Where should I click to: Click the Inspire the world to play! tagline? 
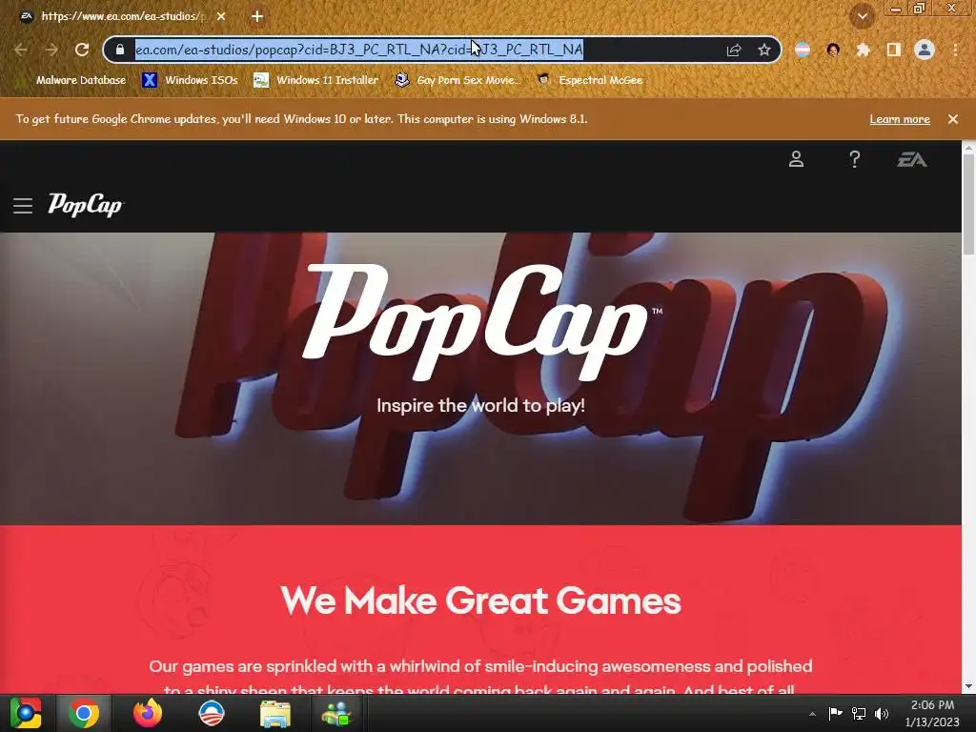click(x=480, y=406)
